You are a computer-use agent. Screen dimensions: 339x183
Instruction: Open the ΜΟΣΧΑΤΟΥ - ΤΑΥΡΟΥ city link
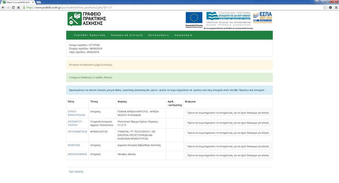click(75, 123)
